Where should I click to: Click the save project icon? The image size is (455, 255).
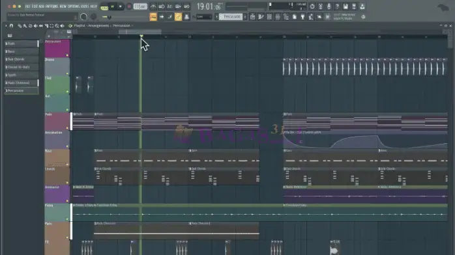point(345,7)
